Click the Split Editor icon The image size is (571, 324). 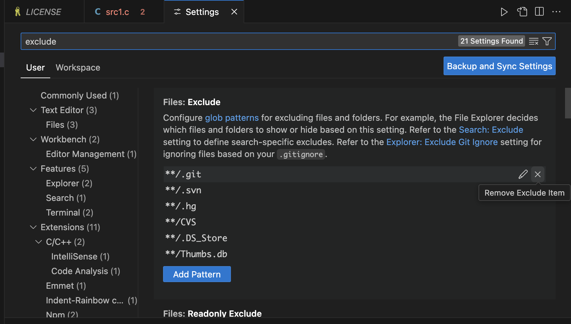coord(539,12)
